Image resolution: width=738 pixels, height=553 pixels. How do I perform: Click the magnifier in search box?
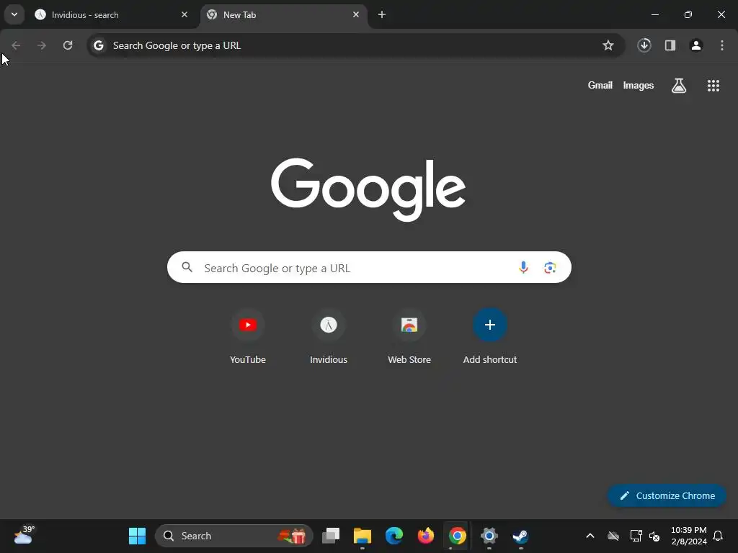coord(187,267)
